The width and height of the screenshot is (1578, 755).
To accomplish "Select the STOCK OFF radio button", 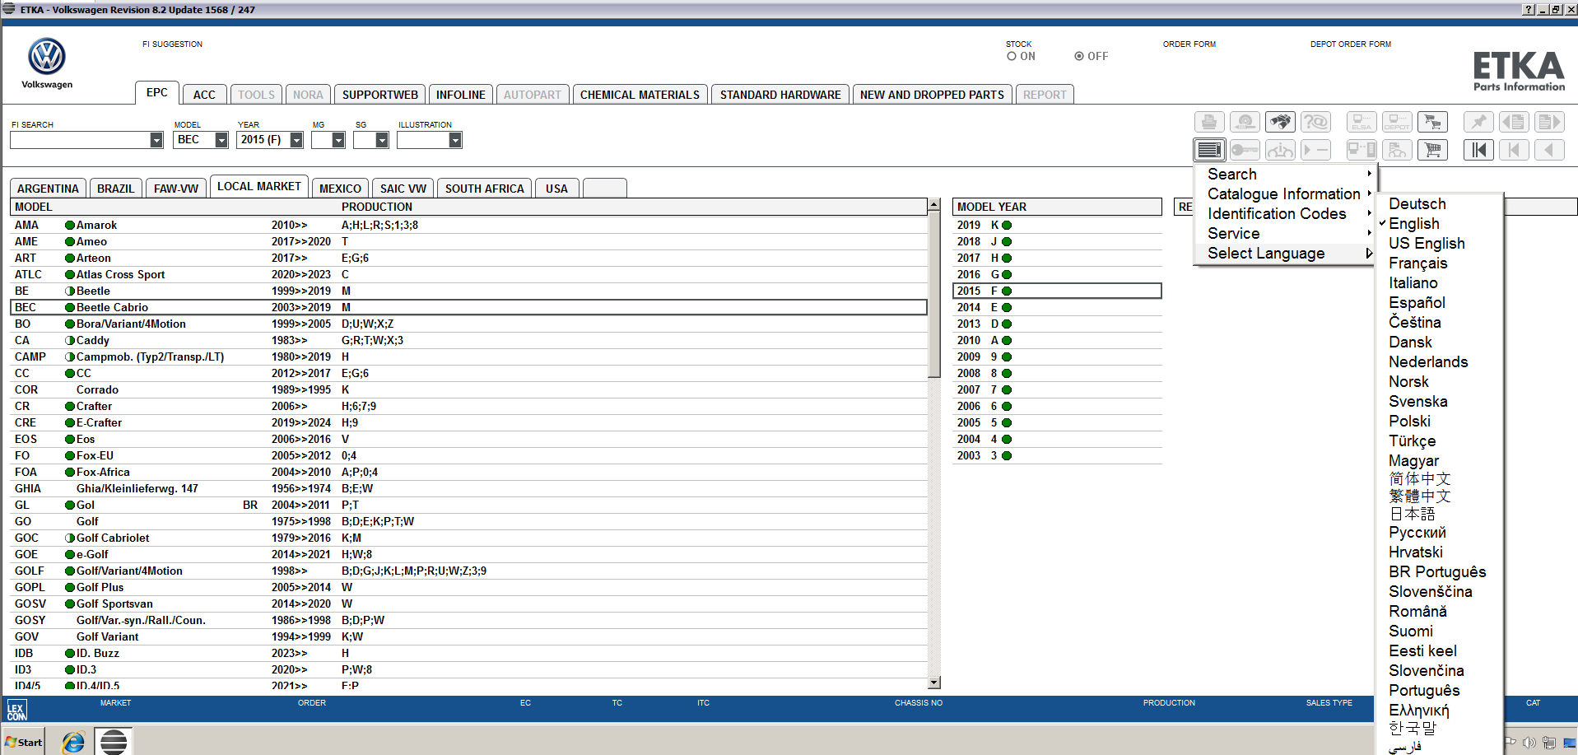I will [x=1079, y=57].
